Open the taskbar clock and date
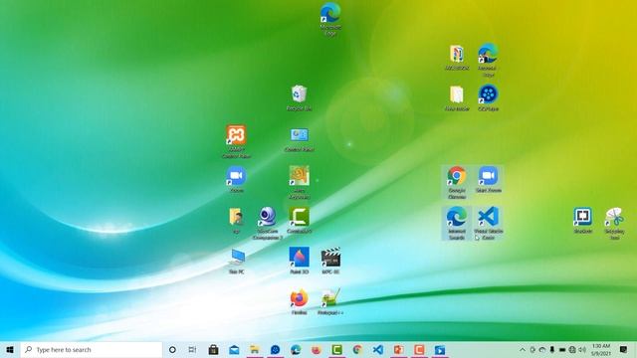 pos(601,349)
